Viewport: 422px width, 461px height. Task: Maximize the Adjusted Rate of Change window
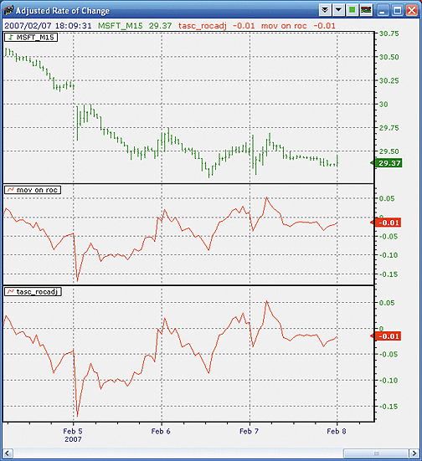(397, 10)
